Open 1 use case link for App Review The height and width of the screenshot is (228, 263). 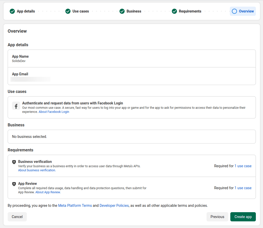coord(243,188)
